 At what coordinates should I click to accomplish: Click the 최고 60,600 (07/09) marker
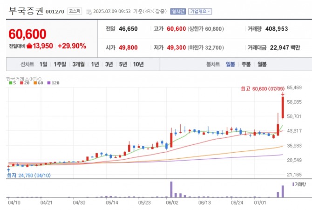(x=263, y=88)
